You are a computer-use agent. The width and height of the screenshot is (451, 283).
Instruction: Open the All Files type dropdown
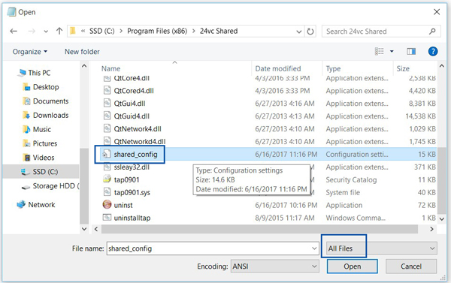pyautogui.click(x=382, y=248)
